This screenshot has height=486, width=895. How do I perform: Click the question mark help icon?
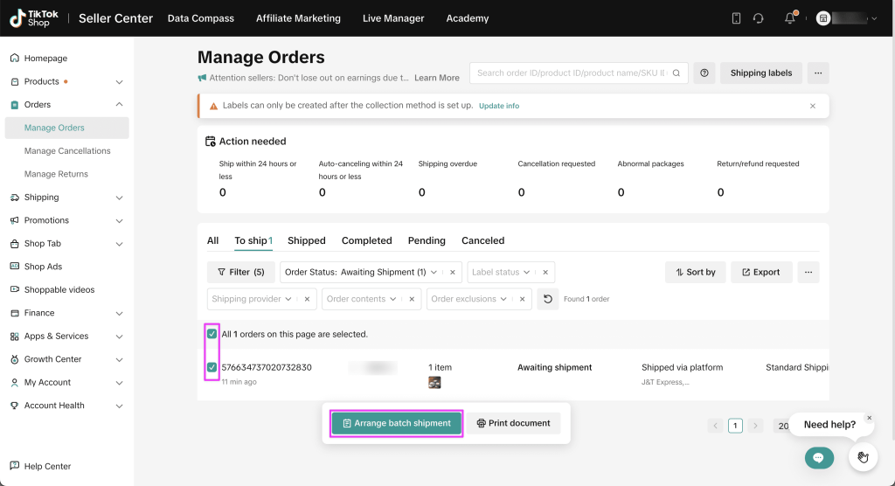click(x=704, y=73)
